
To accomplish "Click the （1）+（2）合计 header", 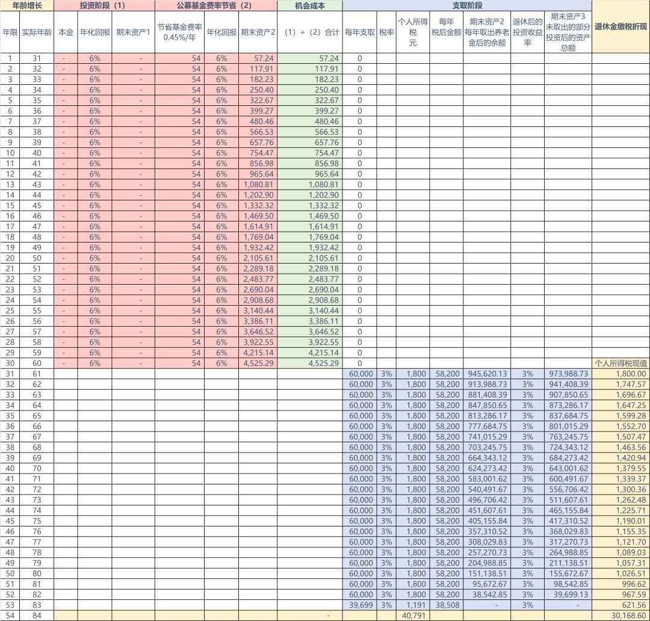I will (310, 32).
